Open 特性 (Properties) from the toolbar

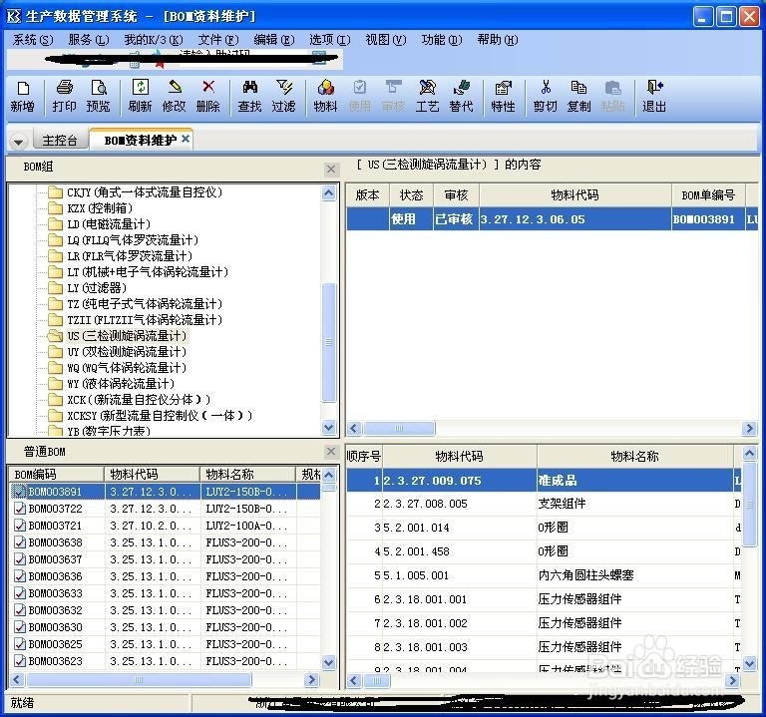(503, 96)
